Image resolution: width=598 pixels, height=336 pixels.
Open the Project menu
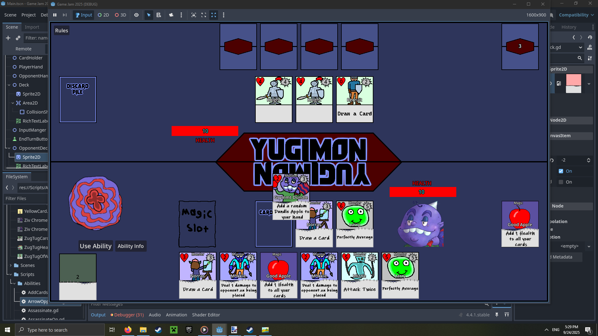point(28,15)
